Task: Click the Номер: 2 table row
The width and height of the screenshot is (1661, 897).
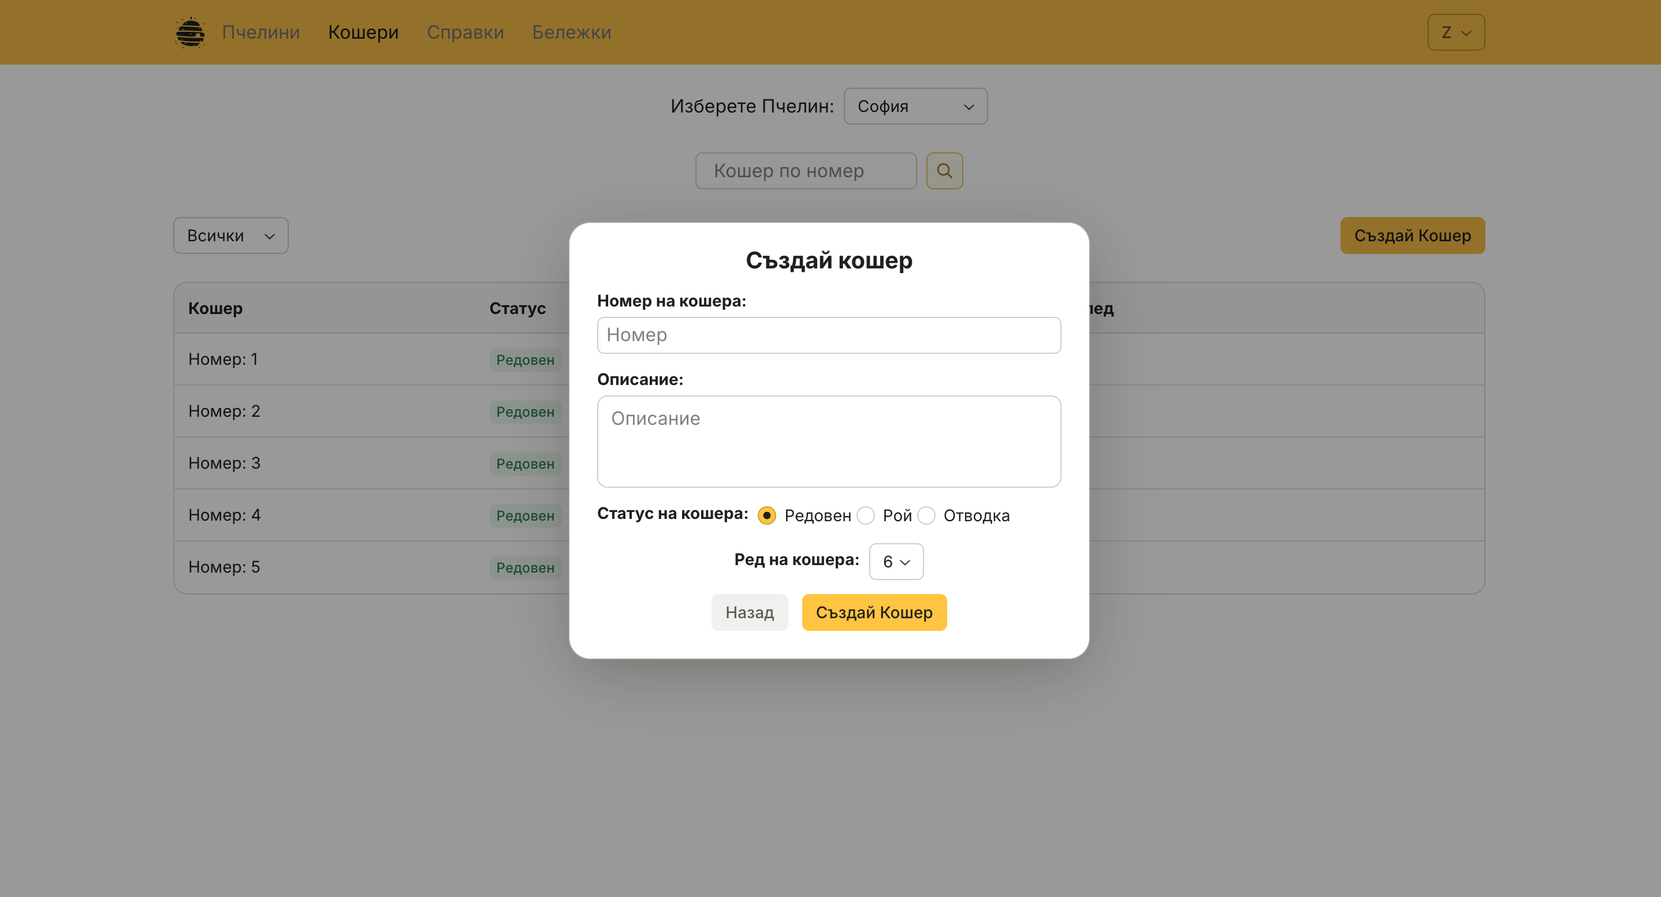Action: point(829,411)
